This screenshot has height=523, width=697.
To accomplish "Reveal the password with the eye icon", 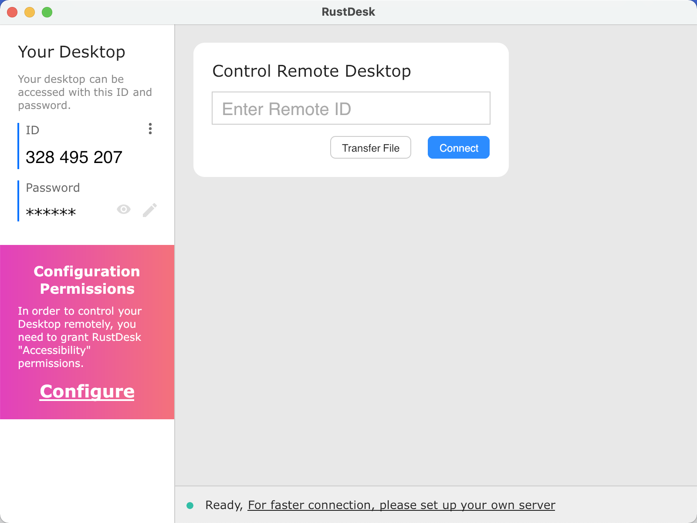I will pyautogui.click(x=124, y=210).
